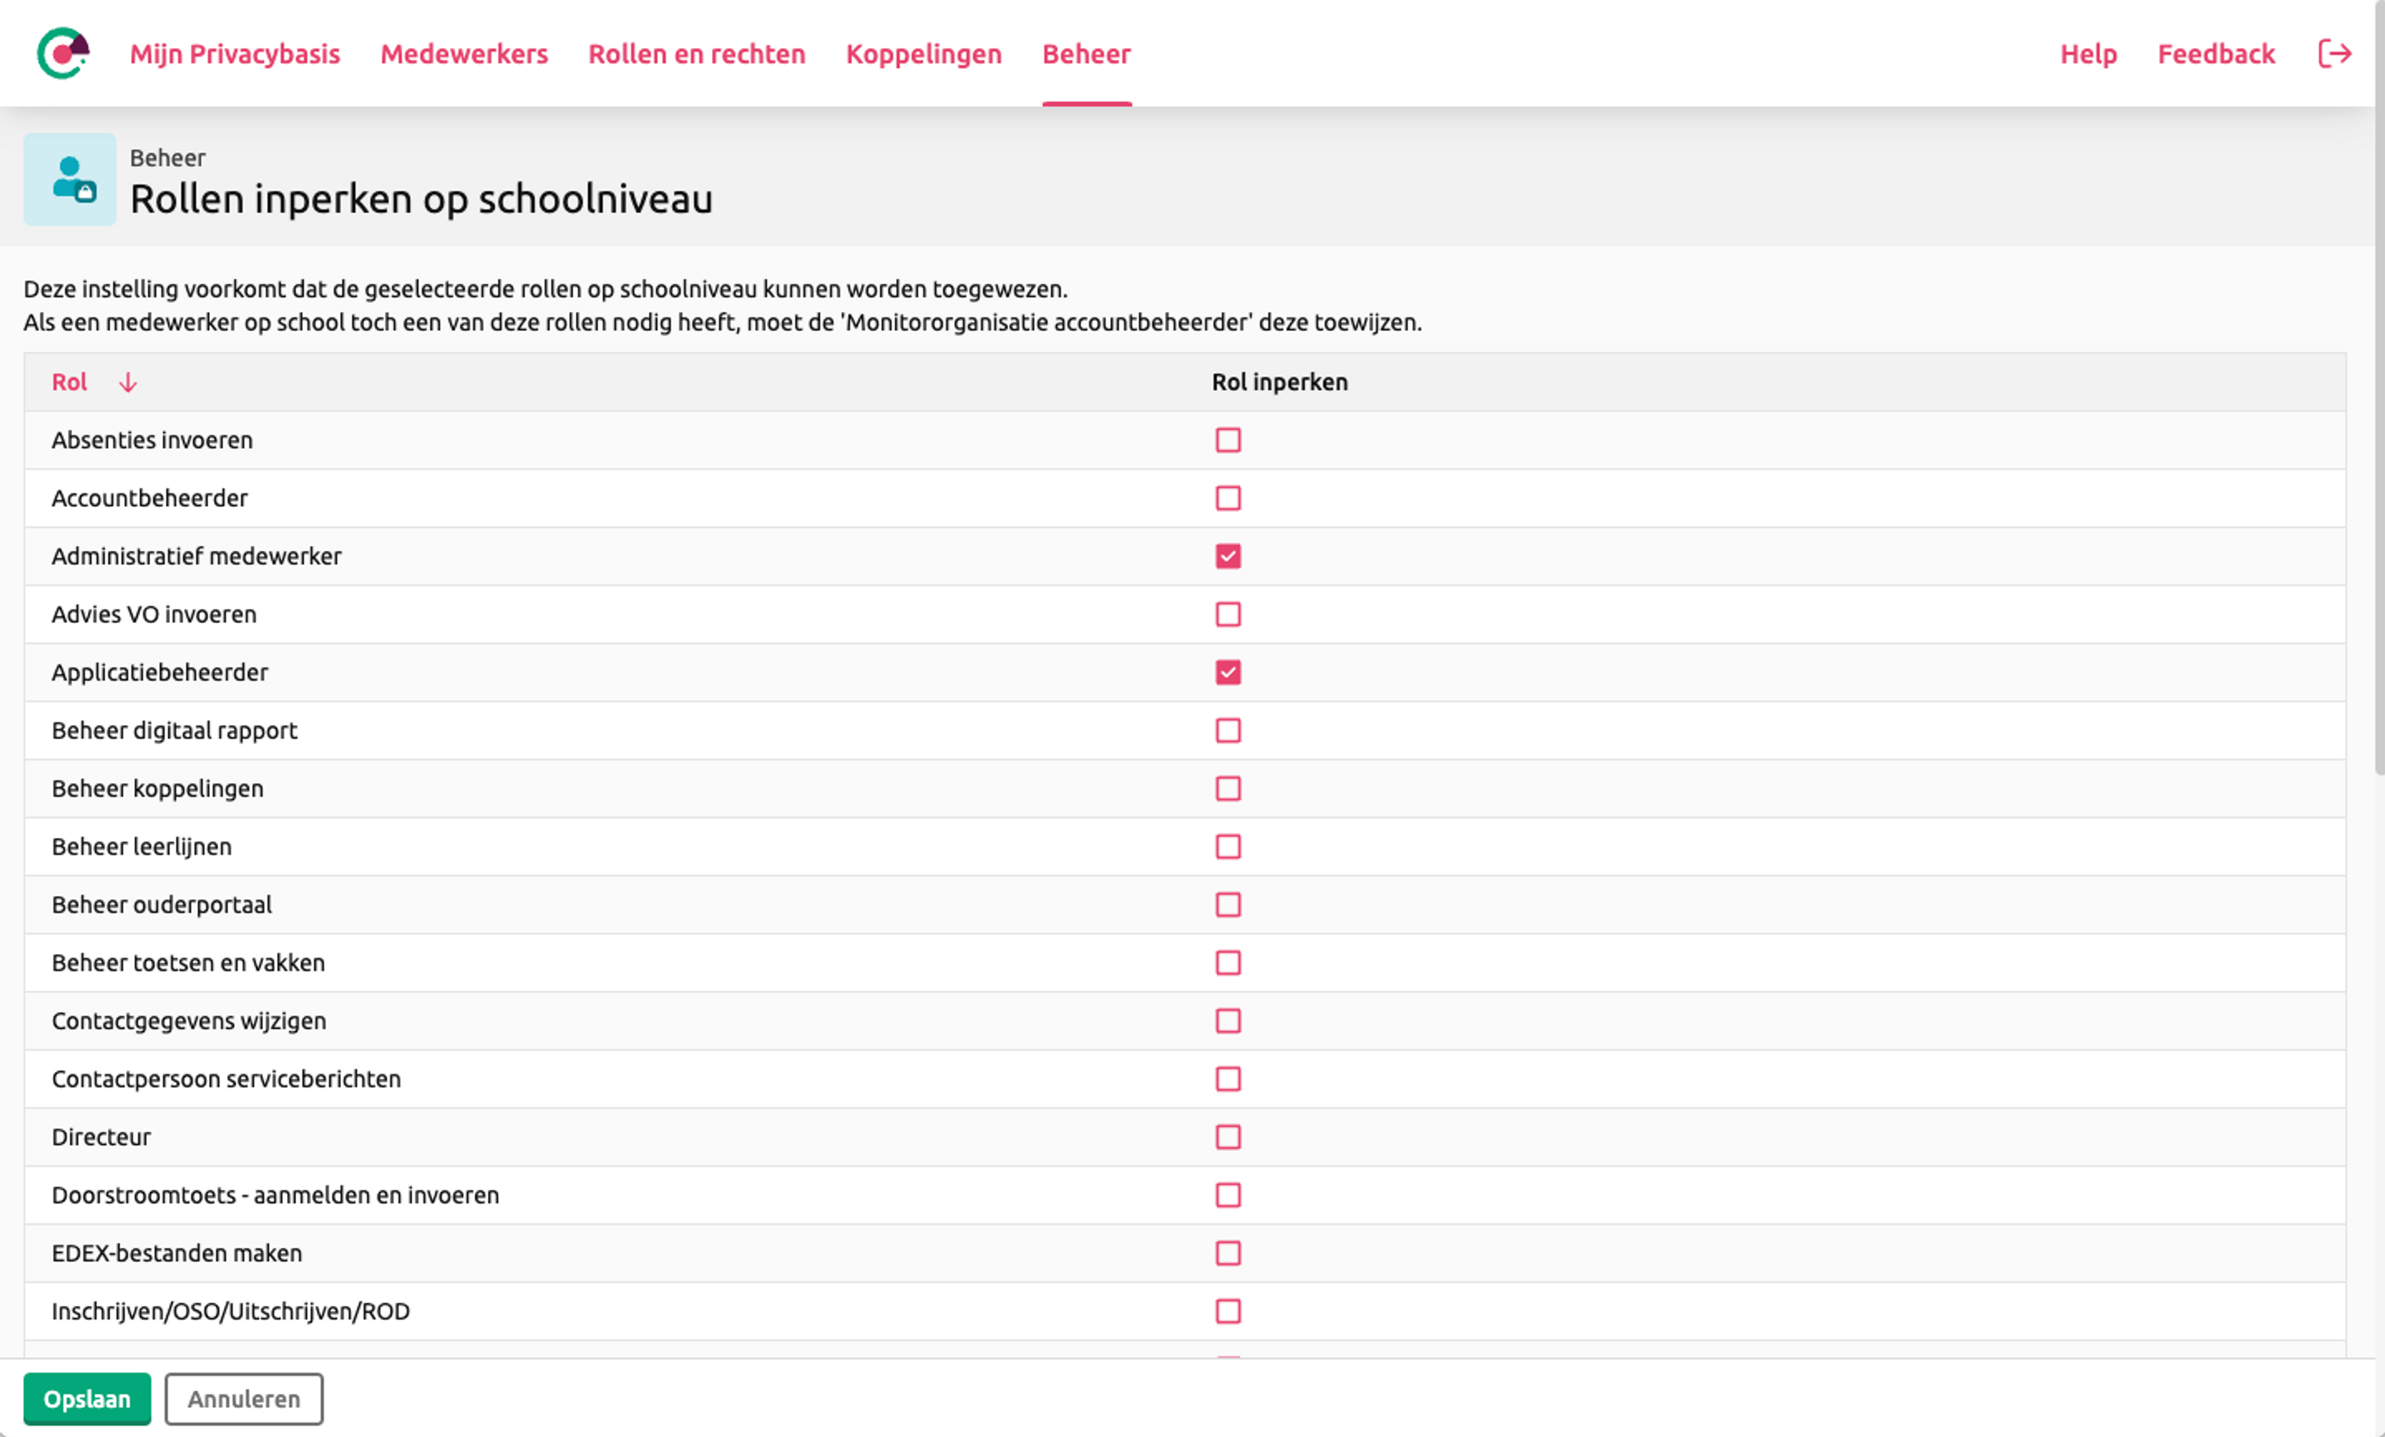
Task: Click the 'Beheer' breadcrumb text above title
Action: pyautogui.click(x=168, y=158)
